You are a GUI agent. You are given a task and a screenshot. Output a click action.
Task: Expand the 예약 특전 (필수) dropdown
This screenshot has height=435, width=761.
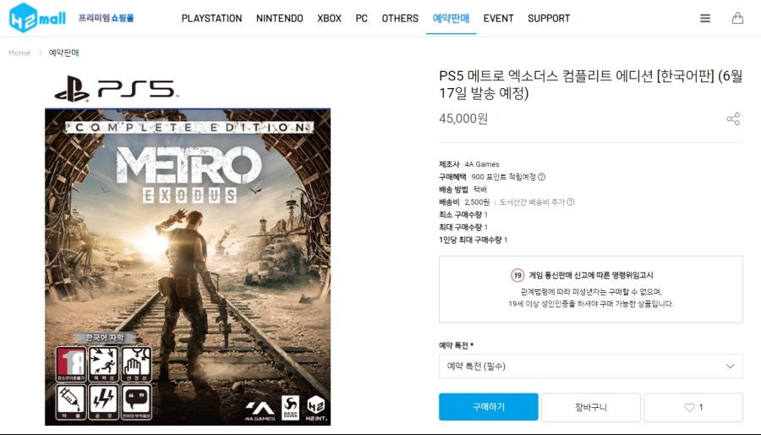[591, 366]
